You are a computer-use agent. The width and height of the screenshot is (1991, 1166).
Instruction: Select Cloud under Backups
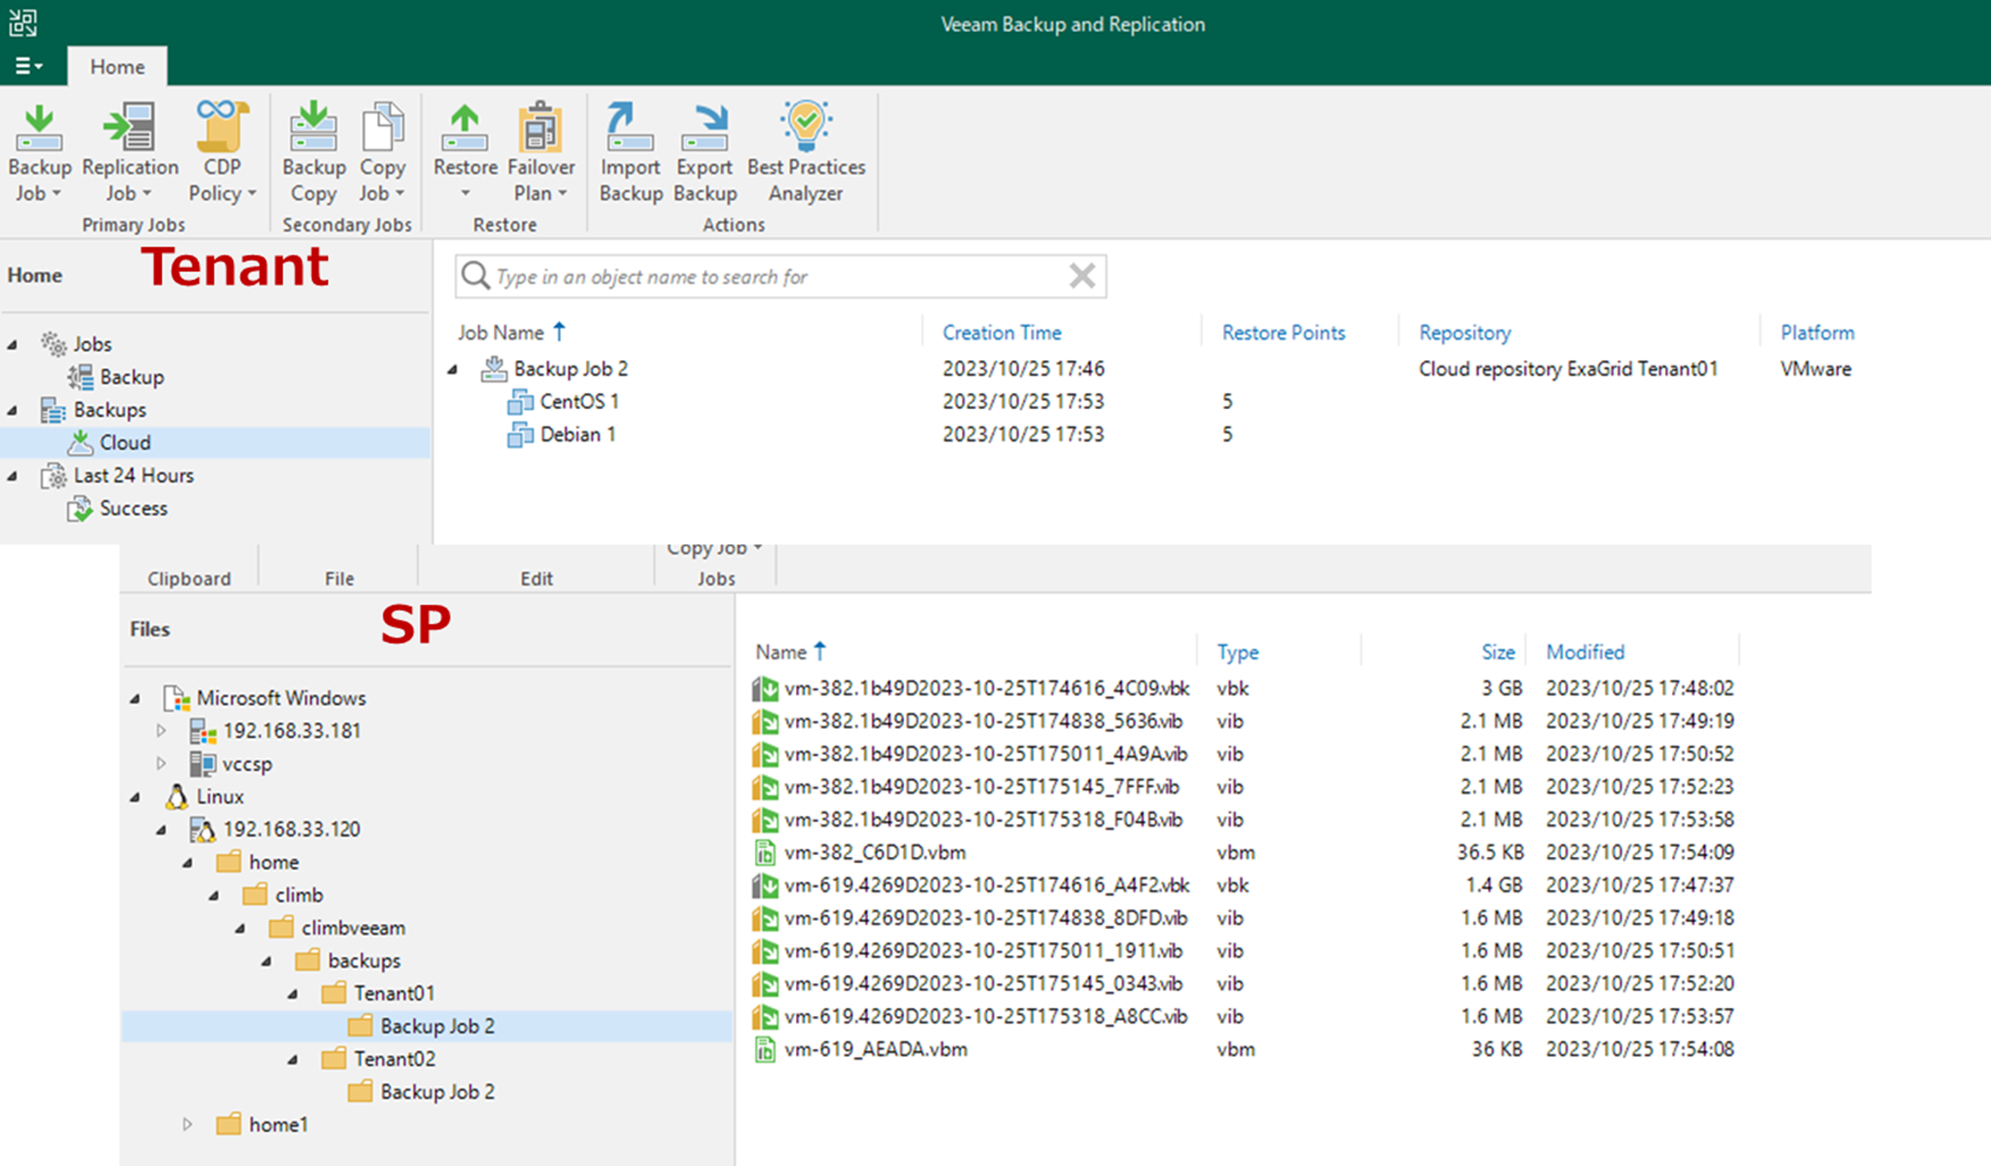tap(215, 443)
